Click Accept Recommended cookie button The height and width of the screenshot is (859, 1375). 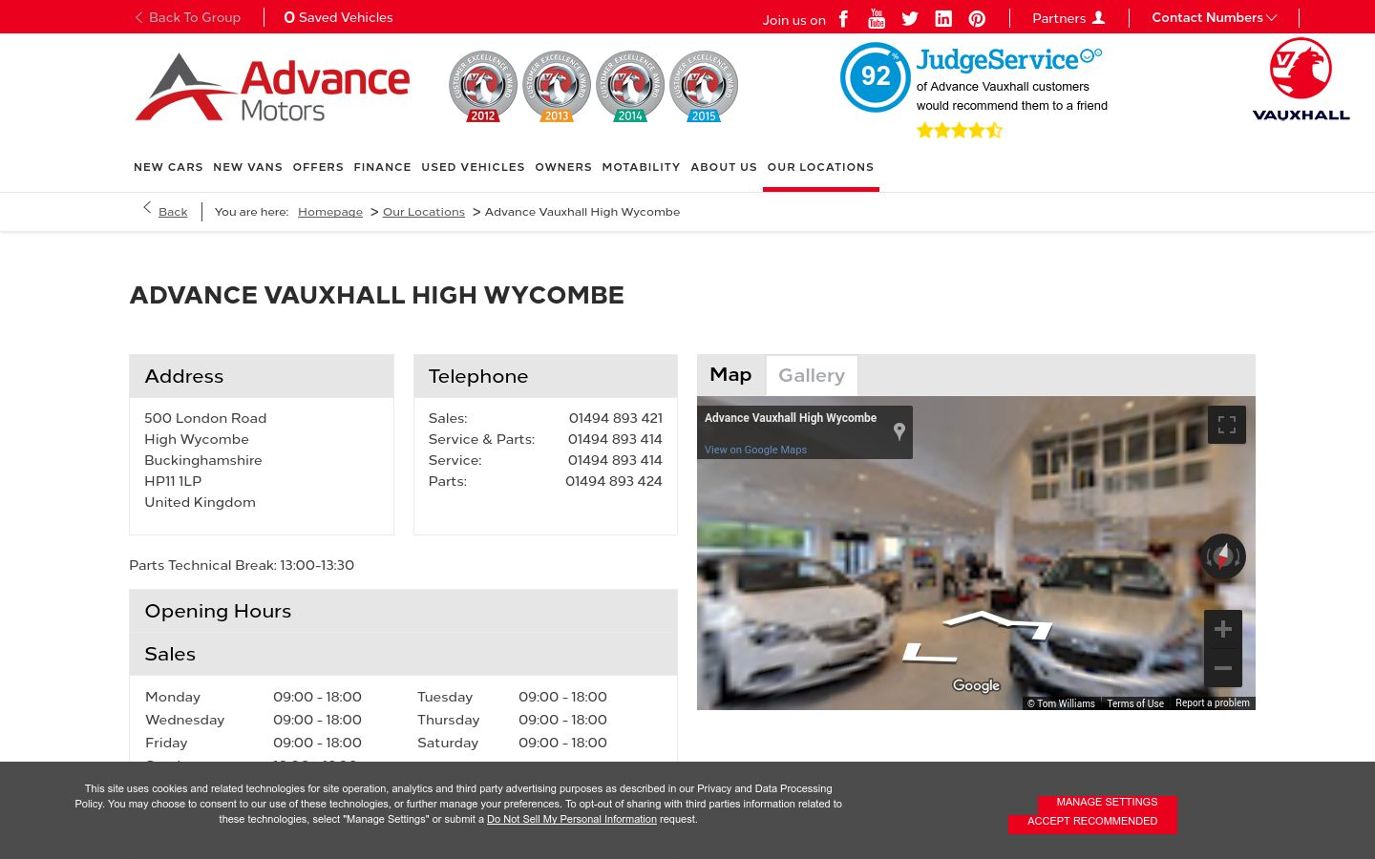[1092, 822]
